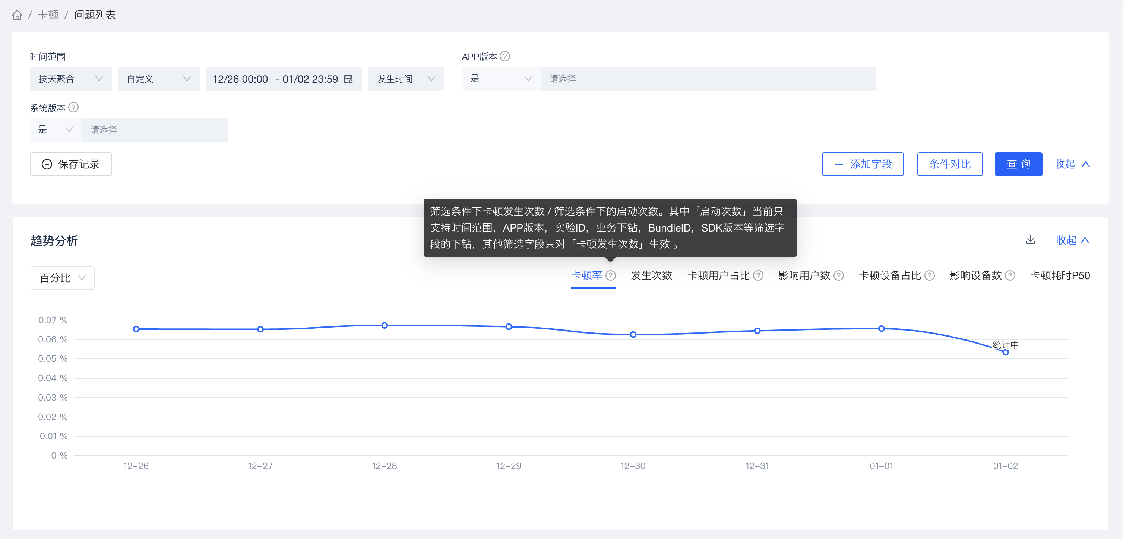This screenshot has width=1123, height=539.
Task: Click the 12-30 data point on chart
Action: [x=633, y=334]
